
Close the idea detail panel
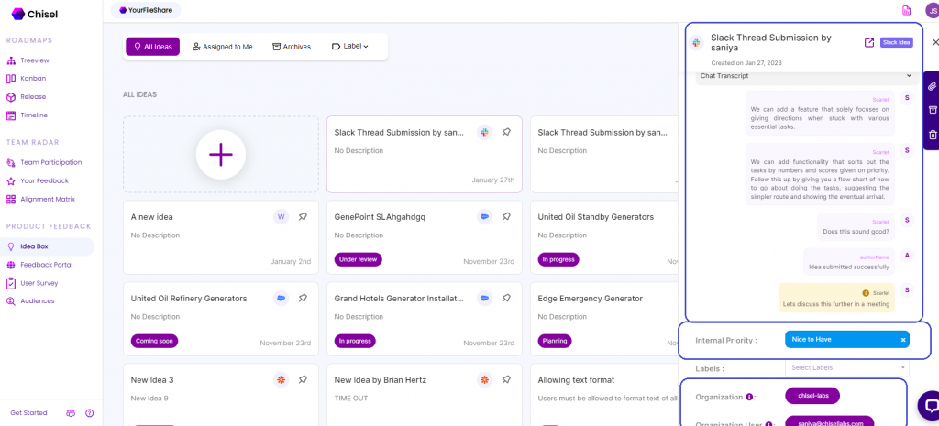[x=934, y=42]
